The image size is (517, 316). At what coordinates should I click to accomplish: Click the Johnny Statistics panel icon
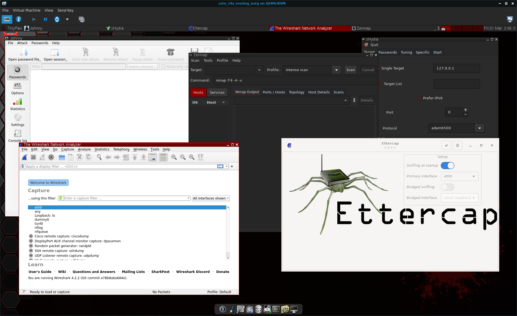(x=17, y=102)
